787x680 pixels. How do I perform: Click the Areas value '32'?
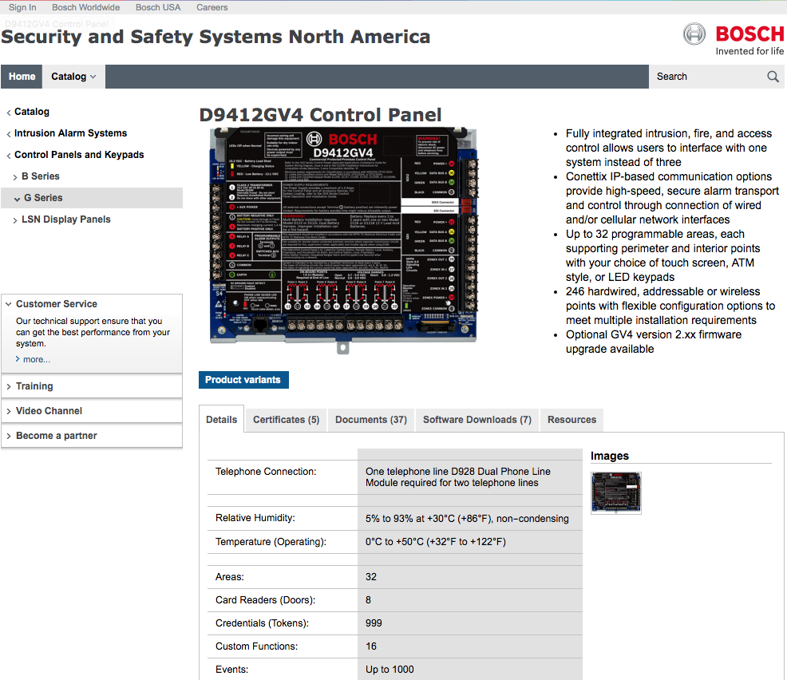pyautogui.click(x=371, y=577)
